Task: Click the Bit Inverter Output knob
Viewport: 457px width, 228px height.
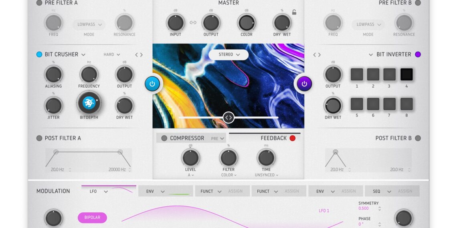Action: pos(333,74)
